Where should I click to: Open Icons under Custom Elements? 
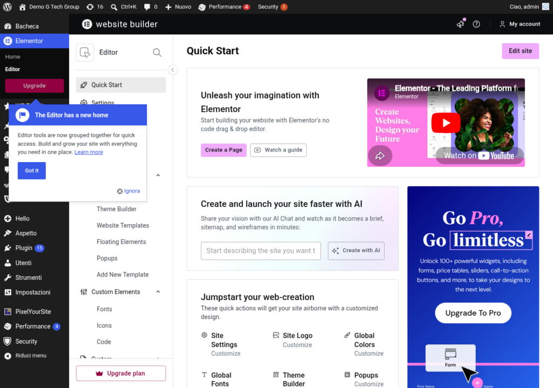(104, 325)
